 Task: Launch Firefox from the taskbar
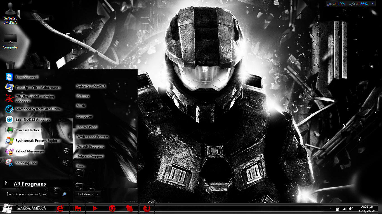point(147,208)
